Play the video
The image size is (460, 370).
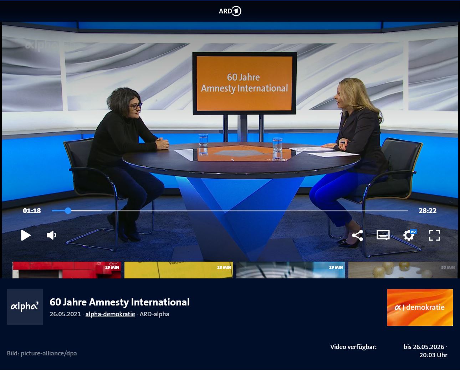tap(26, 235)
